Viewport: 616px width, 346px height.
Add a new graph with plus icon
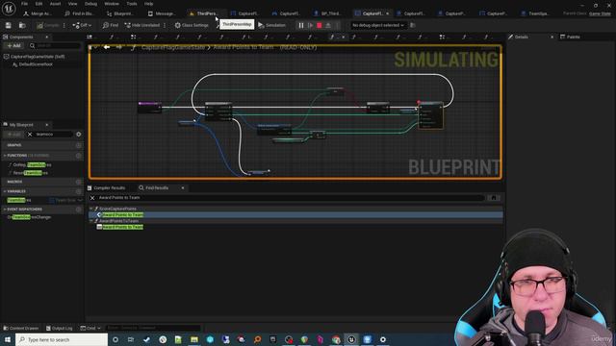click(x=79, y=145)
